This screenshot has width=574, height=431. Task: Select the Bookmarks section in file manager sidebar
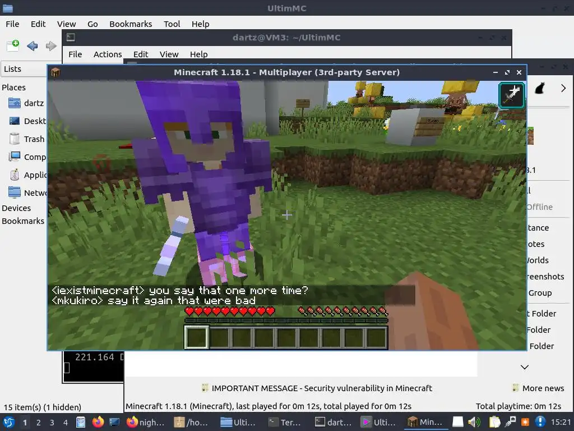(22, 221)
